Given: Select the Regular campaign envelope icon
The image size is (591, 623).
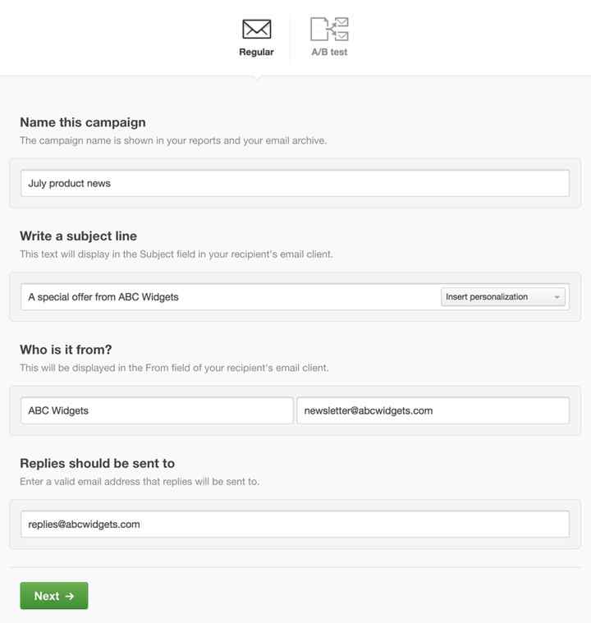Looking at the screenshot, I should 256,29.
